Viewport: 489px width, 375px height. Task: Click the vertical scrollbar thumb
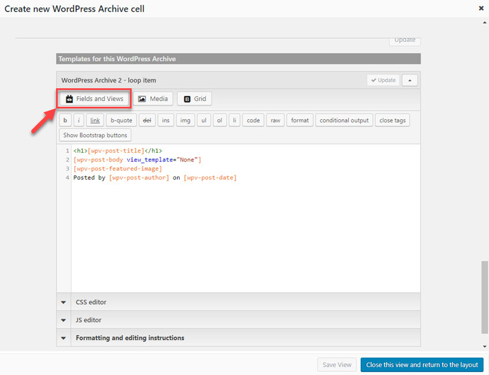[x=484, y=298]
